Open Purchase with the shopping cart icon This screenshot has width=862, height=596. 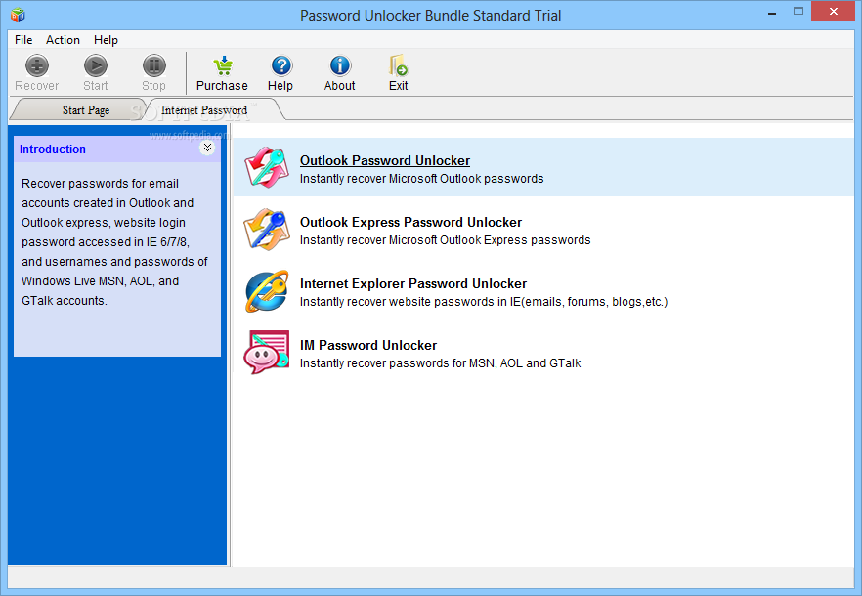[x=223, y=66]
